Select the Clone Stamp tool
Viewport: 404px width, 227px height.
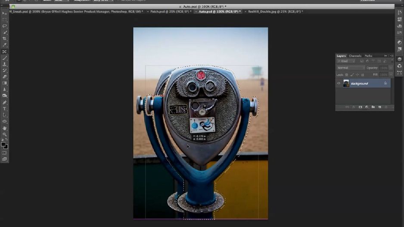(x=4, y=64)
